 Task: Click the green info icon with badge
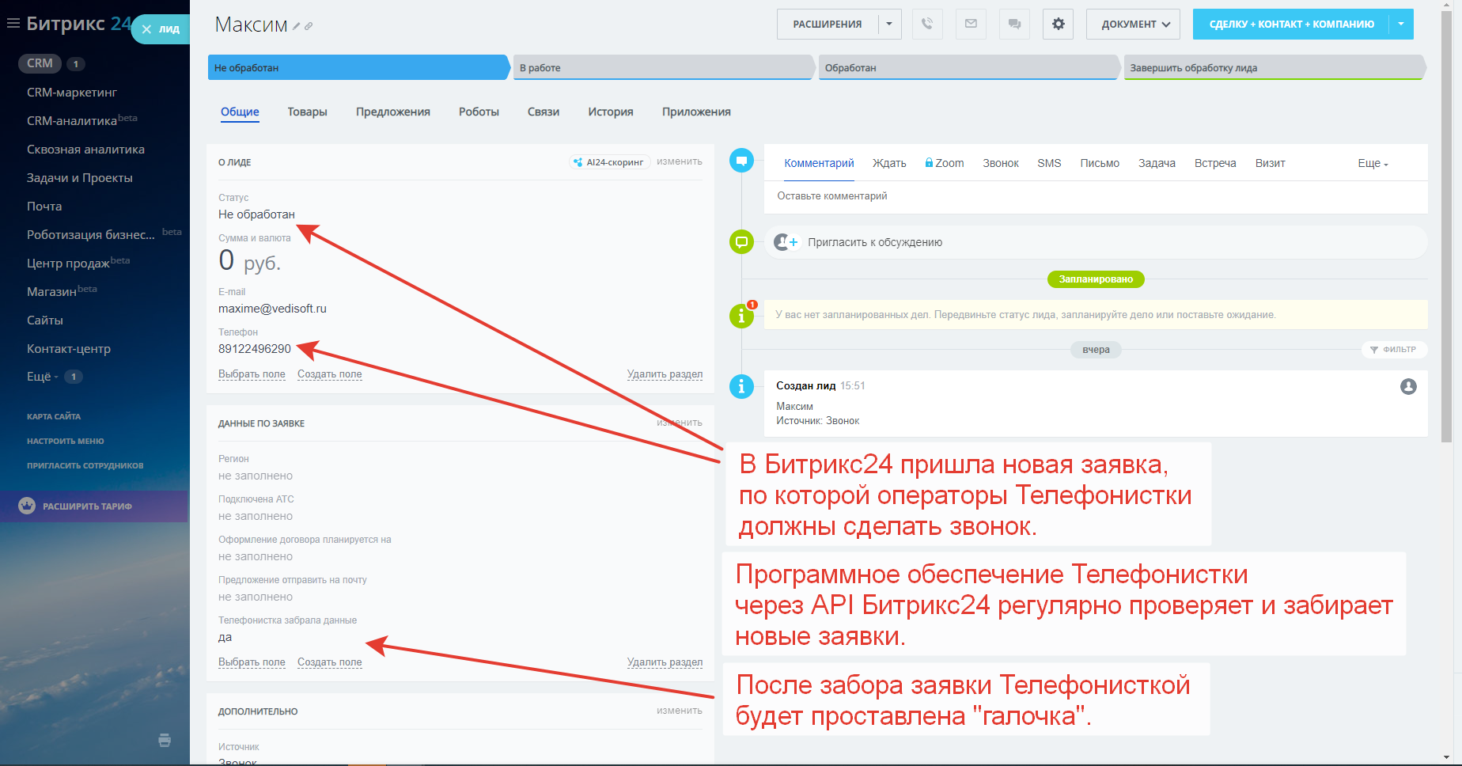pyautogui.click(x=741, y=316)
